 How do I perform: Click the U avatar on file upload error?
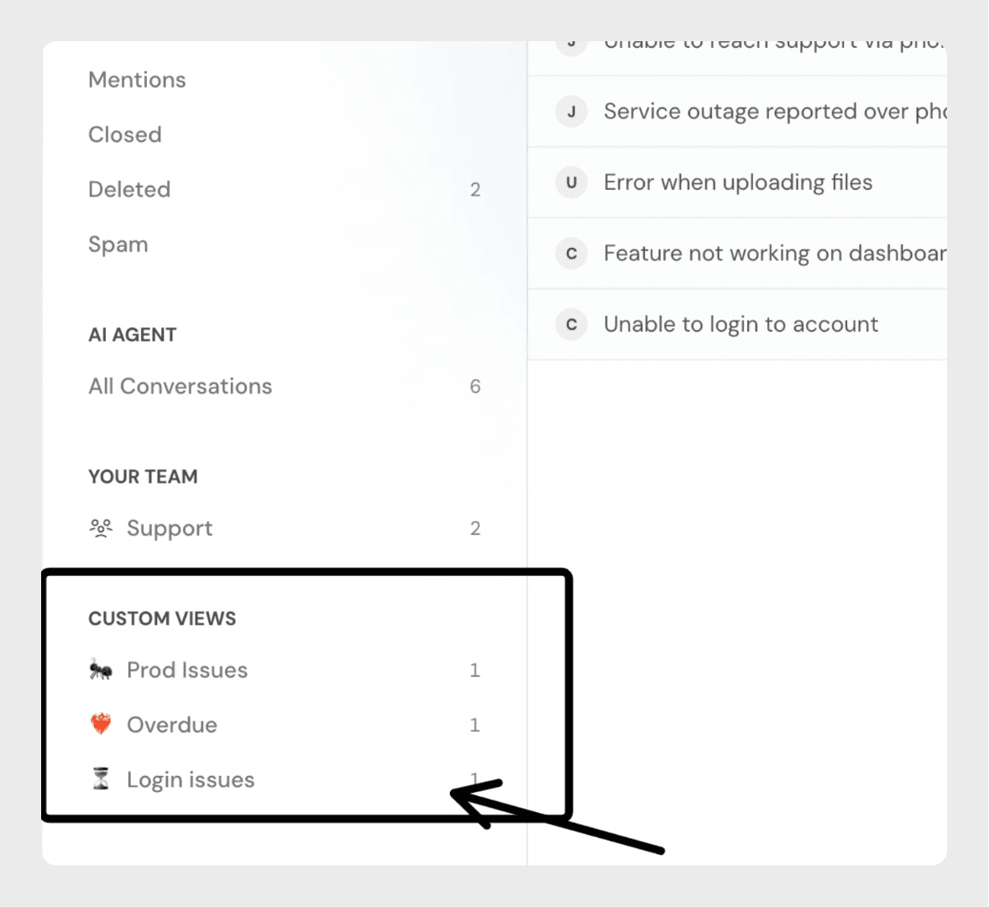tap(572, 182)
